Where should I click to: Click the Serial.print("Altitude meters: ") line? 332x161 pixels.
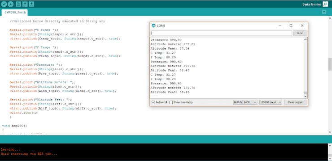[43, 82]
